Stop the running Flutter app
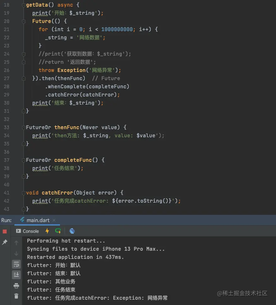Image resolution: width=276 pixels, height=305 pixels. 5,231
